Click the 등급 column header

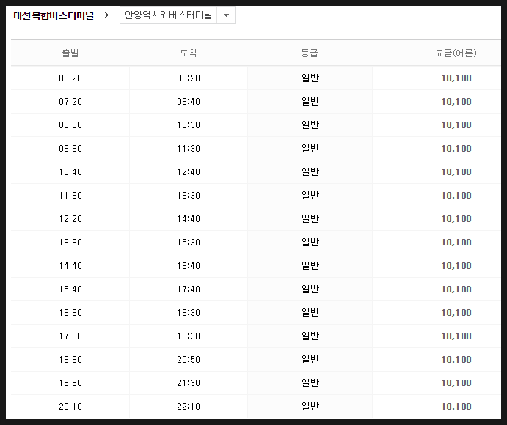pos(310,53)
